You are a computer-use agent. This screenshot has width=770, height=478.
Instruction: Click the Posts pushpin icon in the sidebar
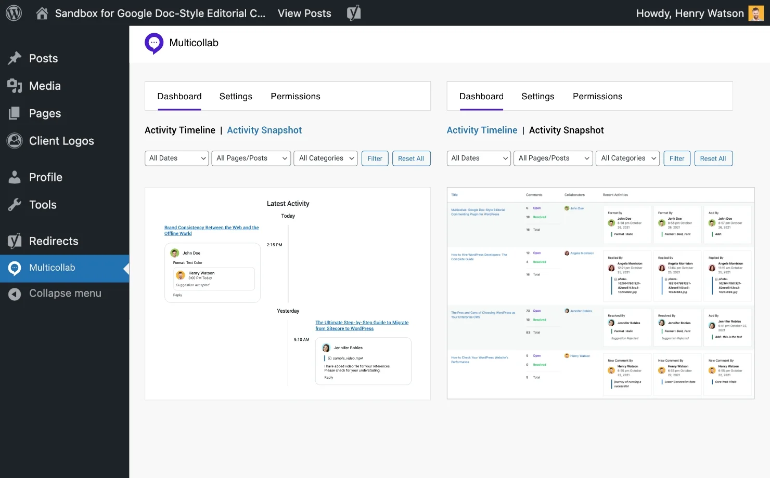(x=15, y=58)
